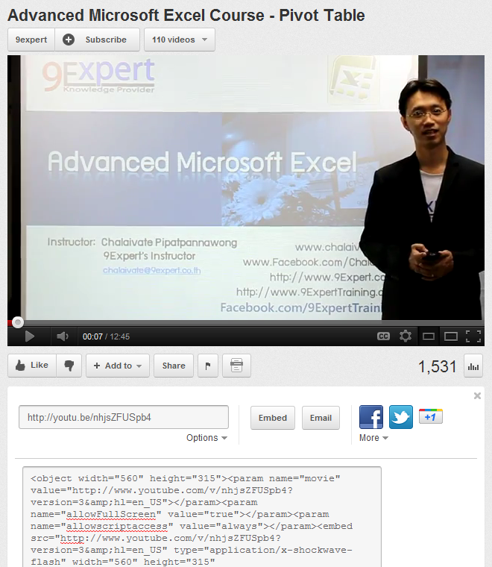492x567 pixels.
Task: Show video statistics bar chart icon
Action: (473, 366)
